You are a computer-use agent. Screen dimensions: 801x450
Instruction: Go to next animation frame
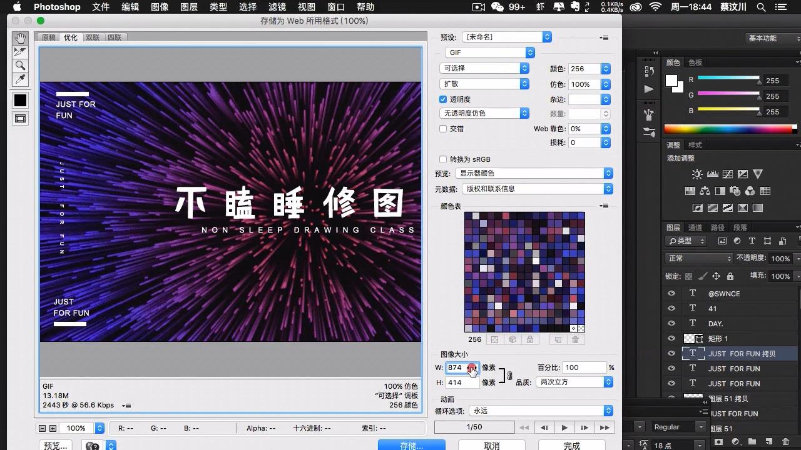(584, 427)
